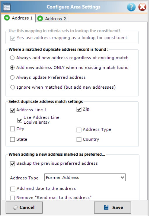The image size is (149, 216).
Task: Click the green home icon on Address 2 tab
Action: pyautogui.click(x=40, y=18)
